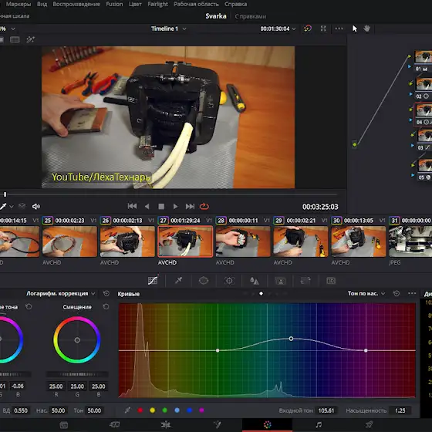Switch to the Edit page
This screenshot has width=432, height=432.
click(x=166, y=425)
